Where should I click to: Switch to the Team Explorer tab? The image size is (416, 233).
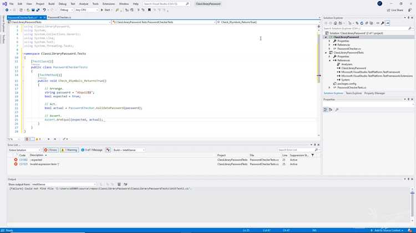click(x=354, y=93)
